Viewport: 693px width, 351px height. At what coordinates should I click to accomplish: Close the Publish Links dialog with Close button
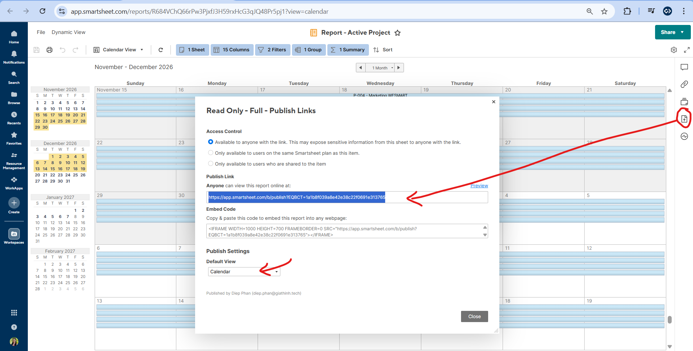click(474, 316)
